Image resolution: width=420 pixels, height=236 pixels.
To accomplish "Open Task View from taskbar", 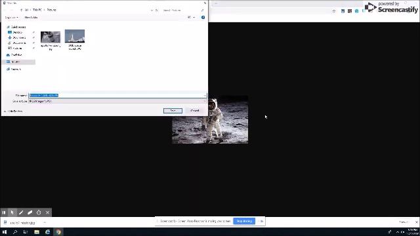I will pyautogui.click(x=26, y=232).
